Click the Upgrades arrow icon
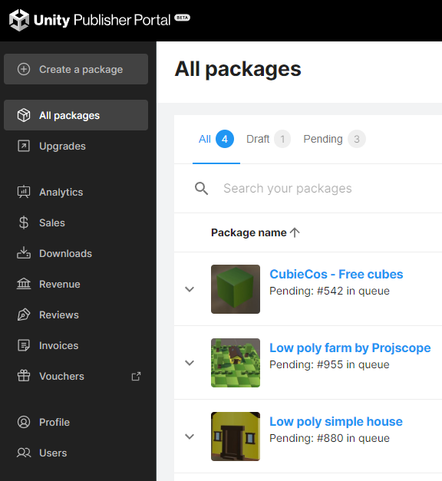Screen dimensions: 442x481 tap(24, 146)
